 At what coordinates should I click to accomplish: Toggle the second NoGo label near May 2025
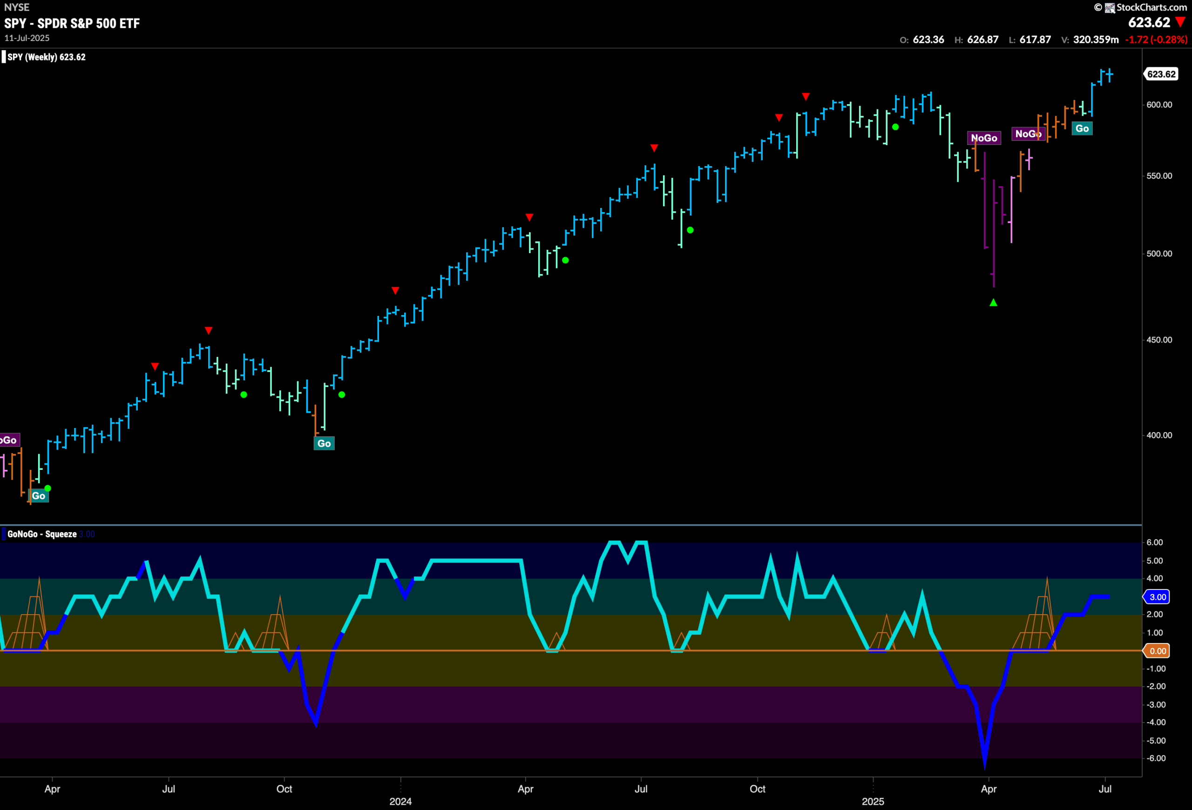click(x=1027, y=134)
